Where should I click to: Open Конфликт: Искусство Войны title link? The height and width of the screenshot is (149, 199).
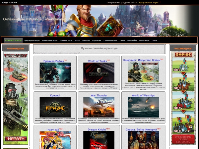142,60
